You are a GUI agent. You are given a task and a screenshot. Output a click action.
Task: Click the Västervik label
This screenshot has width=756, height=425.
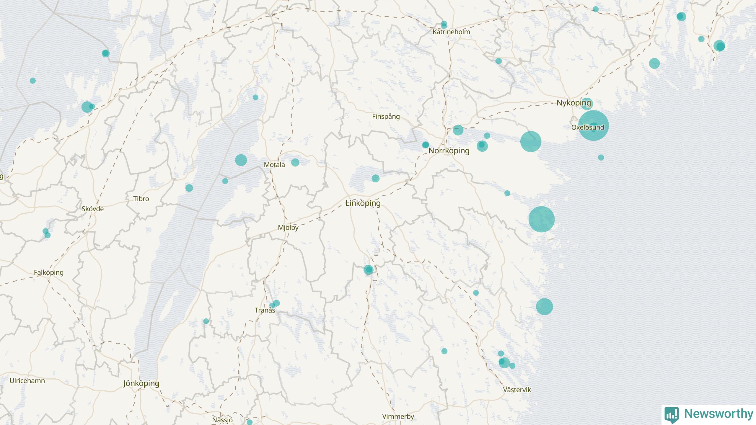(x=517, y=390)
